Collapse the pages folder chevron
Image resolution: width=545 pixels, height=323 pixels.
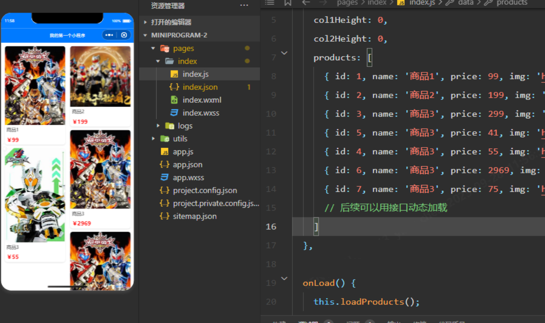coord(153,48)
